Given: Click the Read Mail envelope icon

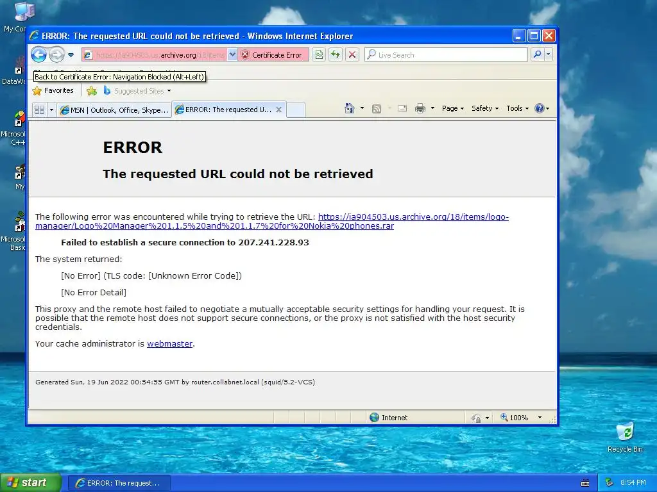Looking at the screenshot, I should click(x=402, y=108).
